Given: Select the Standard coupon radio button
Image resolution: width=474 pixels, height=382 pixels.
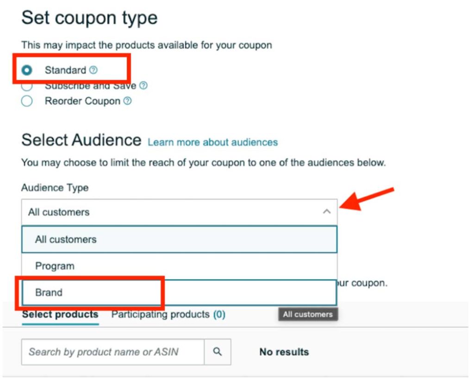Looking at the screenshot, I should tap(26, 70).
